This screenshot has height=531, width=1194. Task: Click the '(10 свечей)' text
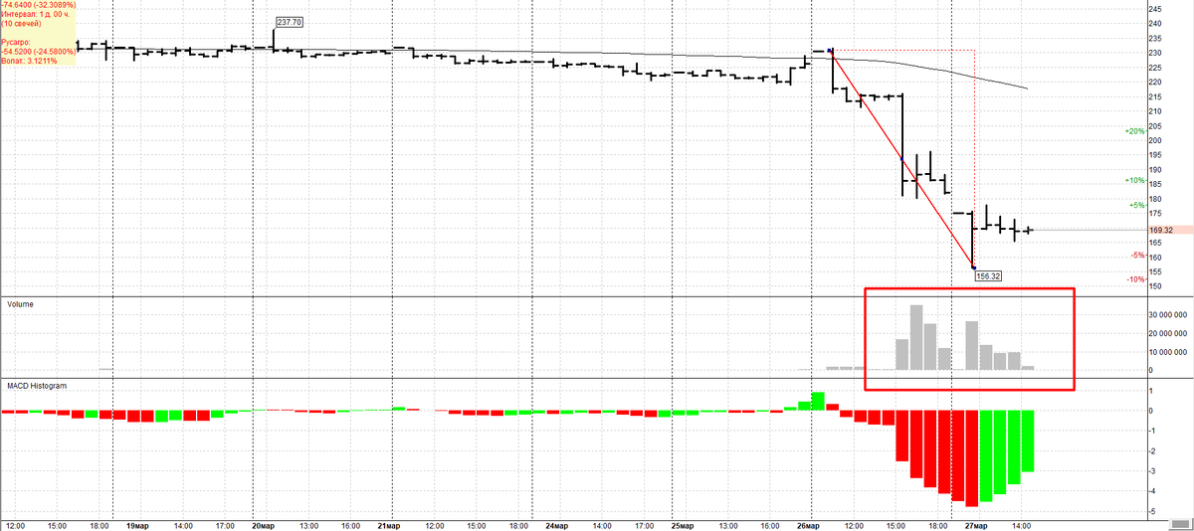21,23
